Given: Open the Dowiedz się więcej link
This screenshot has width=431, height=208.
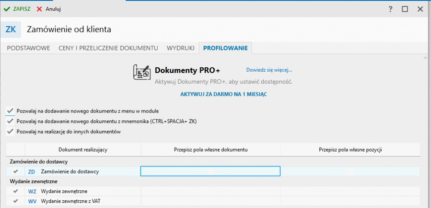Looking at the screenshot, I should coord(269,70).
